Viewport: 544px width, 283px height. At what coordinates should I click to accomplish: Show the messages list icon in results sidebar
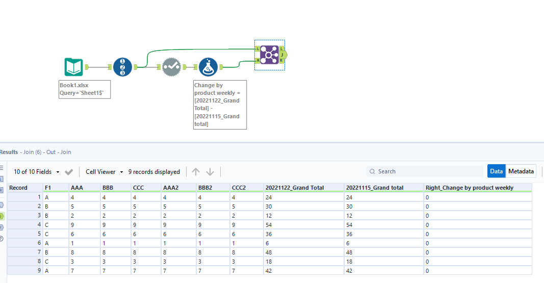click(x=2, y=168)
